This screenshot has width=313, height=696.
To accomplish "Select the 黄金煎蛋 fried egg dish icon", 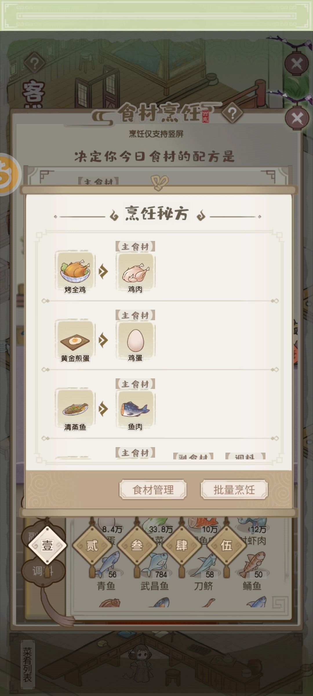I will [x=75, y=340].
